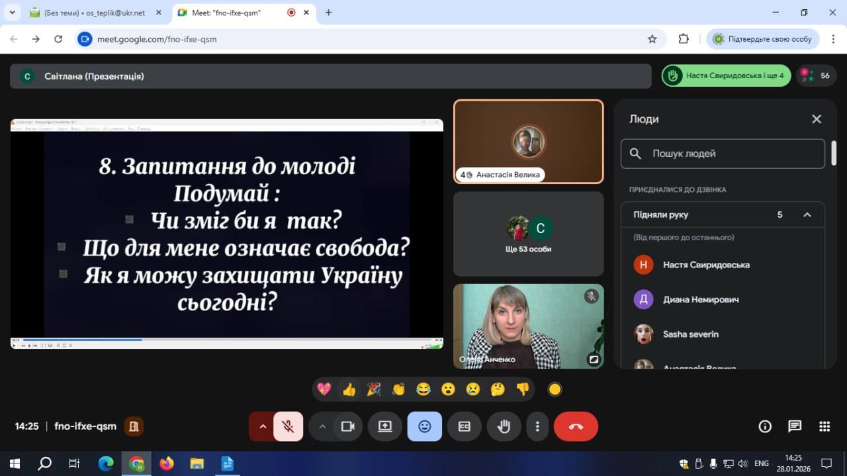Open the meeting details info icon
The width and height of the screenshot is (847, 476).
point(765,426)
